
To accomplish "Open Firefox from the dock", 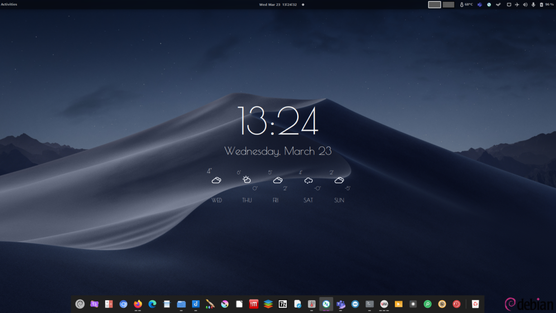I will (138, 304).
